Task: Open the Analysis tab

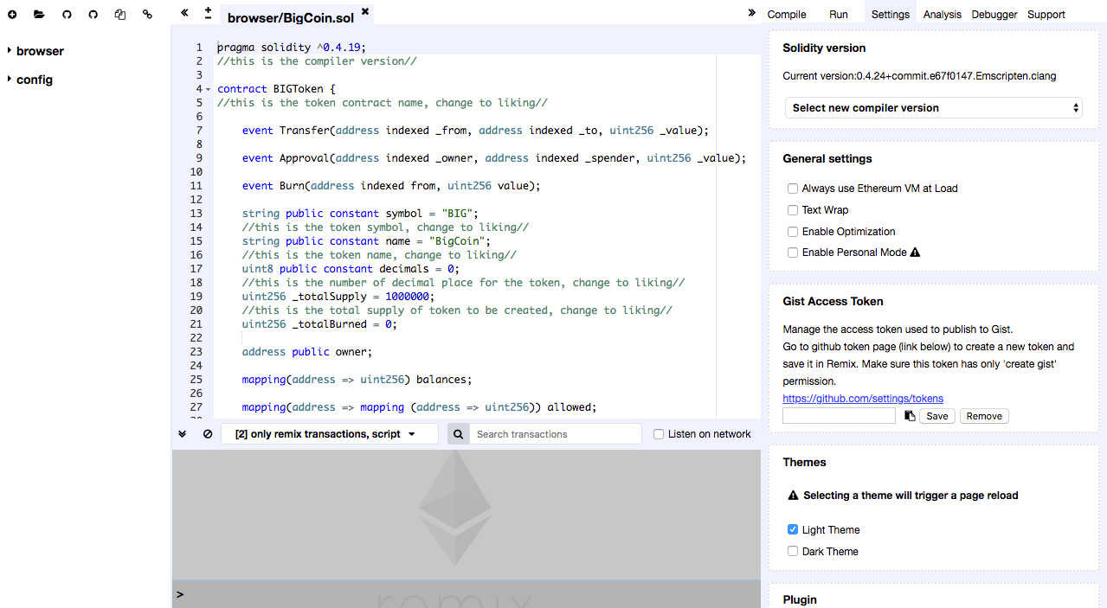Action: 943,14
